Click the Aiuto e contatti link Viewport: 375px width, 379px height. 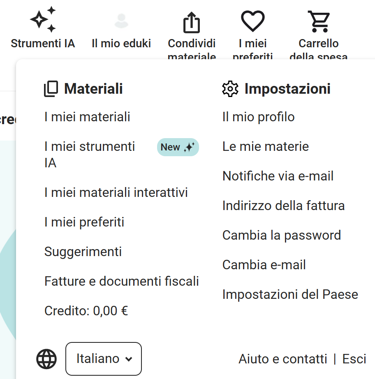pyautogui.click(x=283, y=359)
